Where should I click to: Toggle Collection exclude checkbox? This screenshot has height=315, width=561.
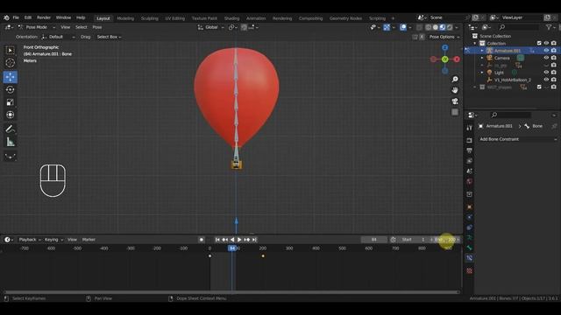pyautogui.click(x=539, y=43)
